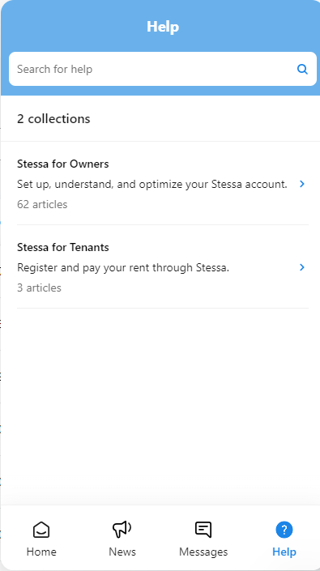Image resolution: width=320 pixels, height=571 pixels.
Task: Expand the Stessa for Owners chevron
Action: 302,185
